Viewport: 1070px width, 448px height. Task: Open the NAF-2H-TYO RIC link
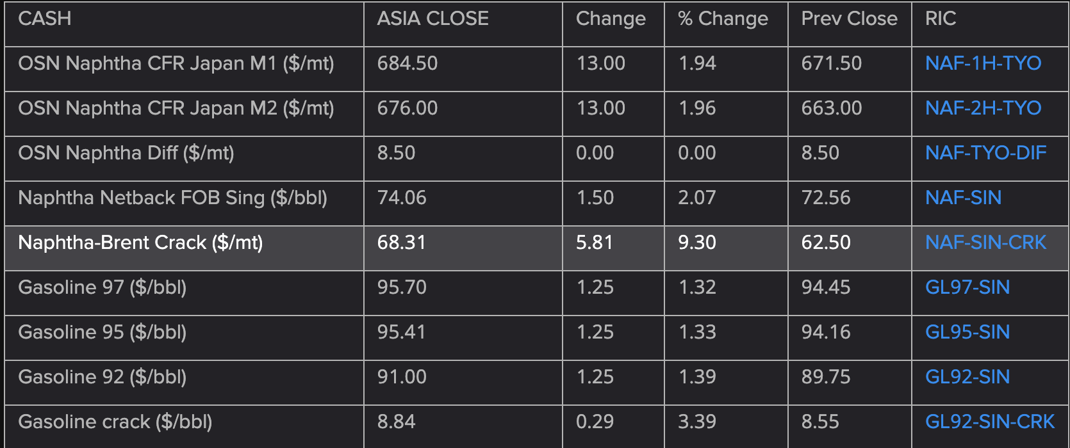[983, 108]
